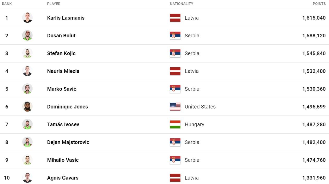Click the Serbia flag beside Dusan Bulut
The width and height of the screenshot is (329, 184).
(175, 36)
